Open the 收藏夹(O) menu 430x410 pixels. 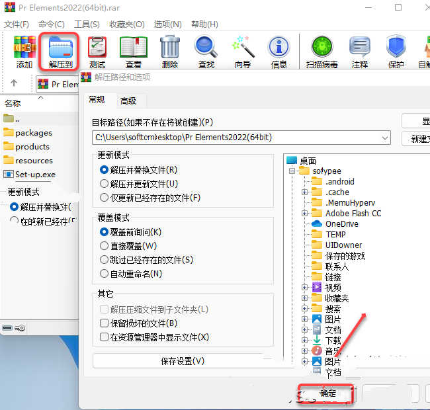pos(127,24)
